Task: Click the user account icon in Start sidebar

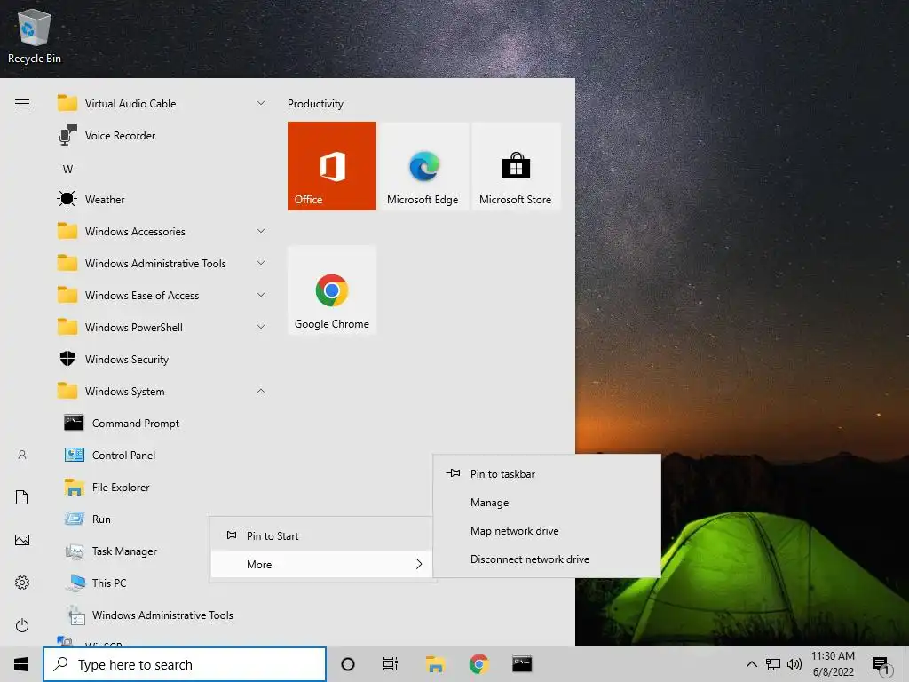Action: click(22, 456)
